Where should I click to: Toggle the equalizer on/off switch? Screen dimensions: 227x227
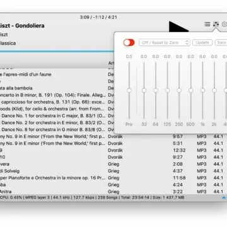129,43
